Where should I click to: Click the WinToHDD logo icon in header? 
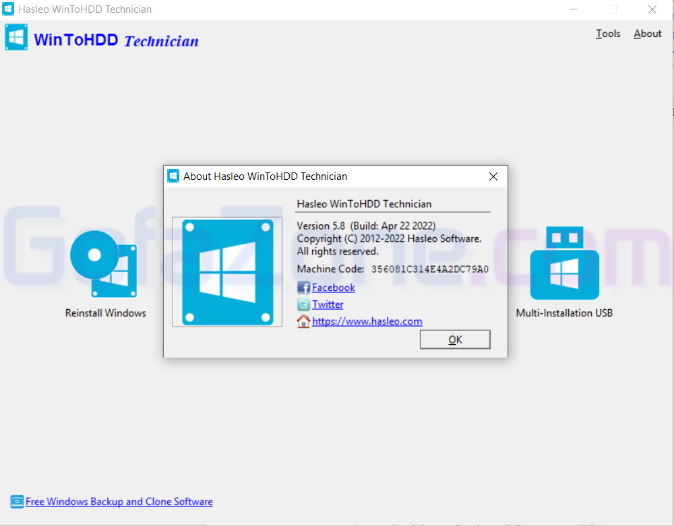pyautogui.click(x=16, y=38)
